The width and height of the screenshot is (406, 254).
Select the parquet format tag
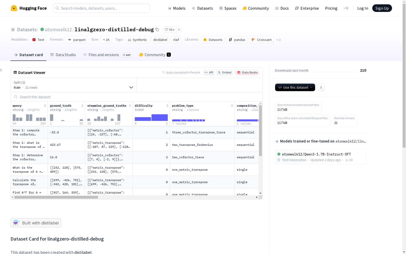(77, 40)
